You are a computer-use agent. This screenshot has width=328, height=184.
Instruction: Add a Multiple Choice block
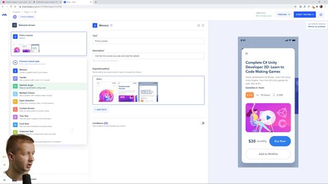coord(49,94)
